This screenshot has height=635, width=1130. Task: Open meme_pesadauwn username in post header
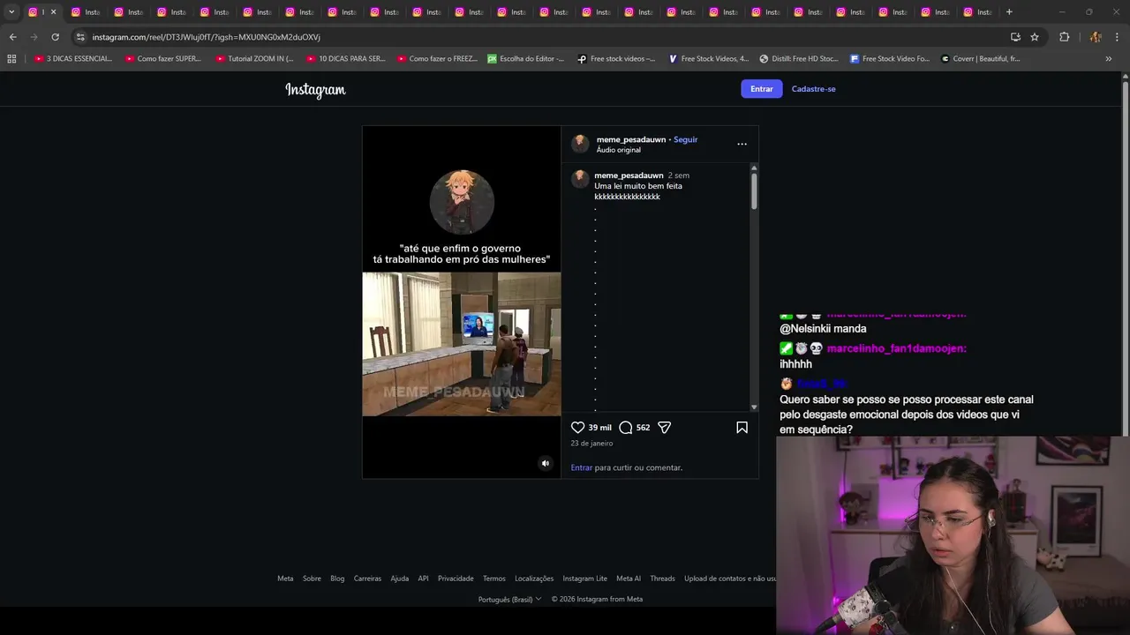tap(631, 139)
